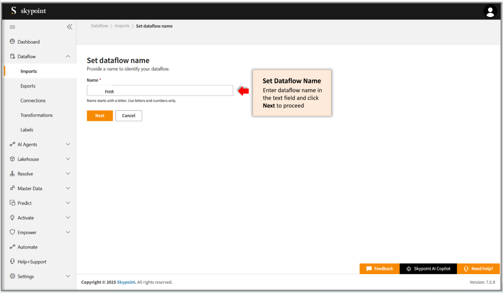This screenshot has height=293, width=503.
Task: Click the Empower shield icon
Action: tap(12, 232)
